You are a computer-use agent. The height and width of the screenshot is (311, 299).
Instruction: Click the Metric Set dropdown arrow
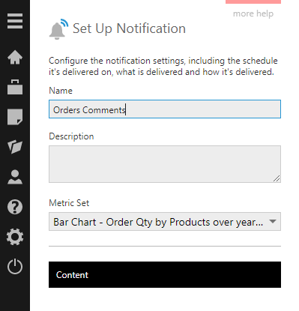[273, 222]
